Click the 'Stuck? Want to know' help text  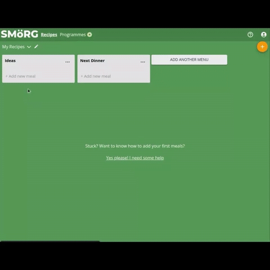pyautogui.click(x=135, y=146)
